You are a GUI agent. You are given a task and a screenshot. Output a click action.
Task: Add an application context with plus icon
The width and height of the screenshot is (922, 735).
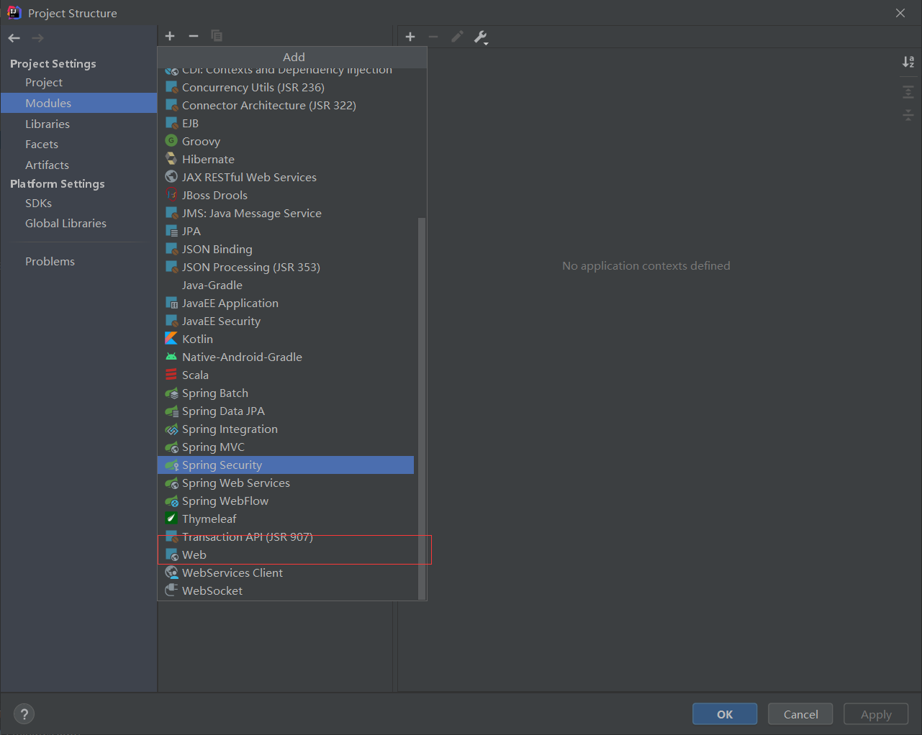pyautogui.click(x=410, y=37)
